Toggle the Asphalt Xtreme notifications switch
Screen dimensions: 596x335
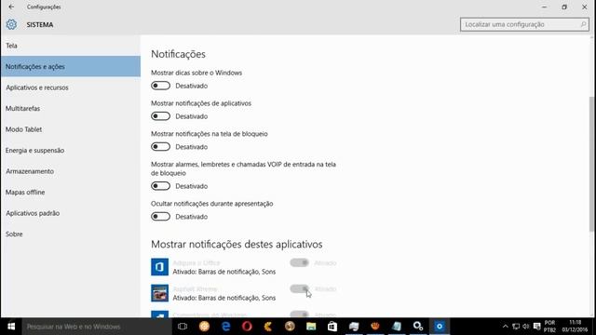click(x=300, y=288)
